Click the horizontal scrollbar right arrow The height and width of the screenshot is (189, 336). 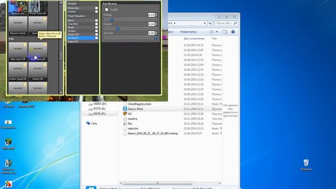[x=219, y=183]
